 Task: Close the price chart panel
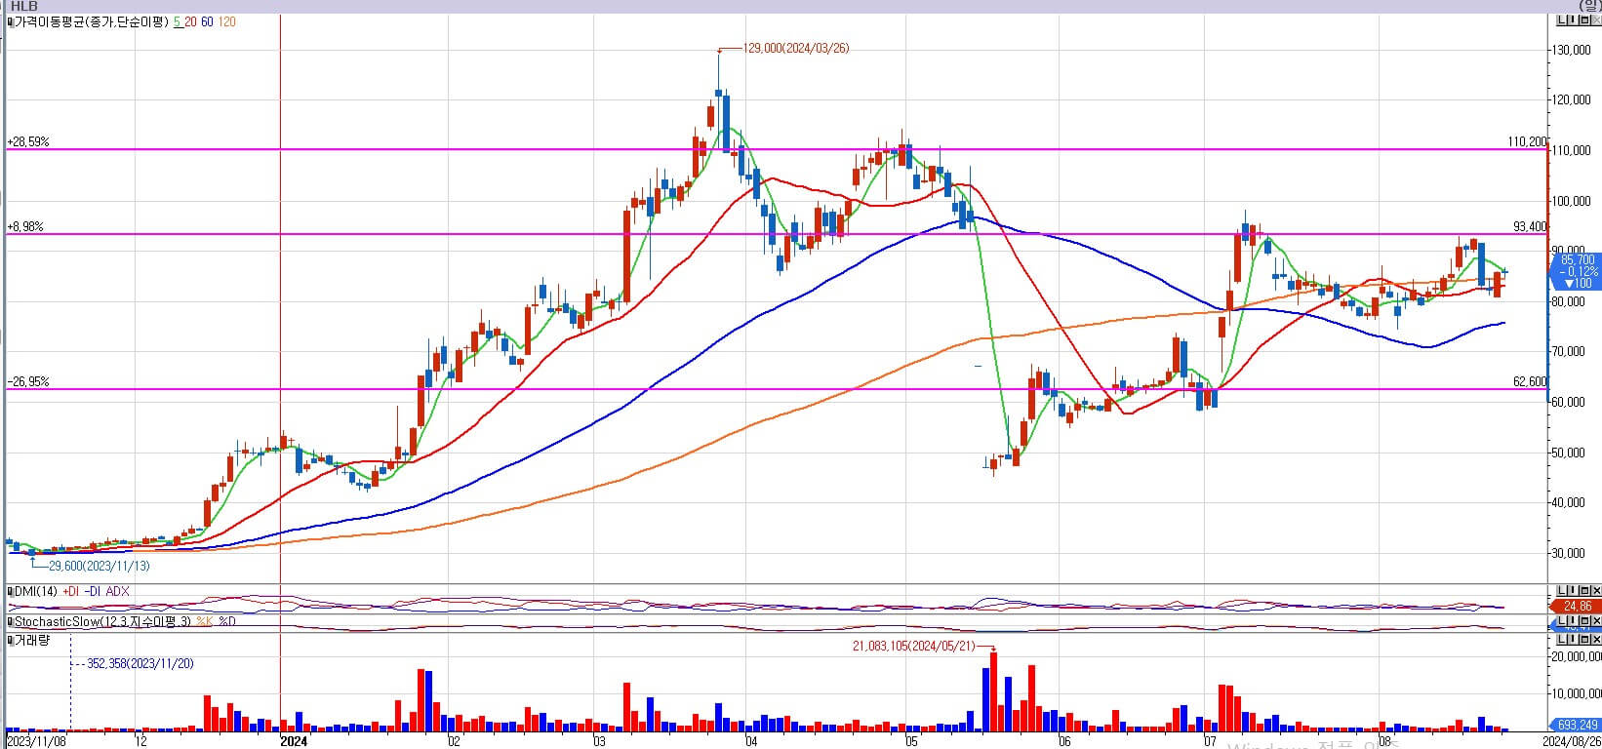(x=1596, y=20)
